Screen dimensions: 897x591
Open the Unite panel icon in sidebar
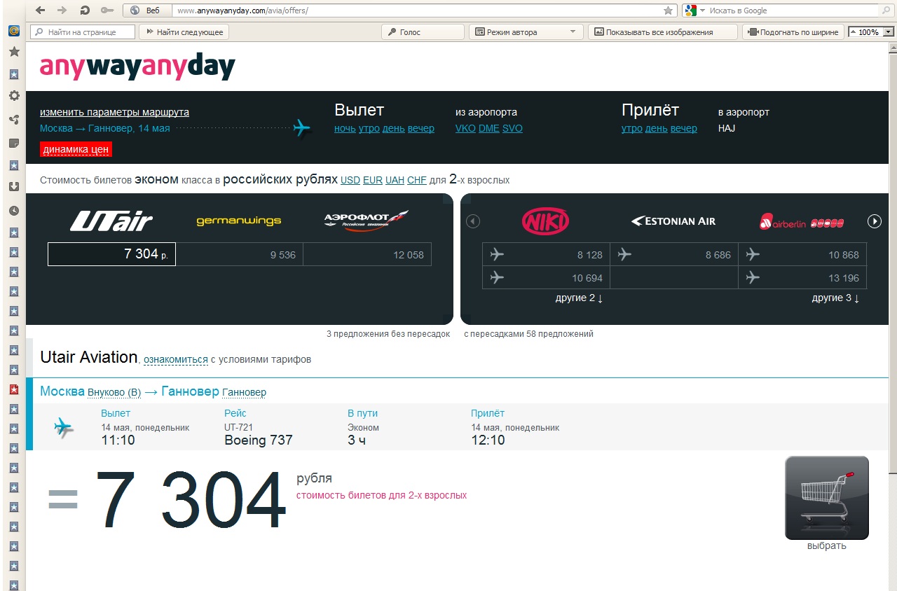point(13,120)
